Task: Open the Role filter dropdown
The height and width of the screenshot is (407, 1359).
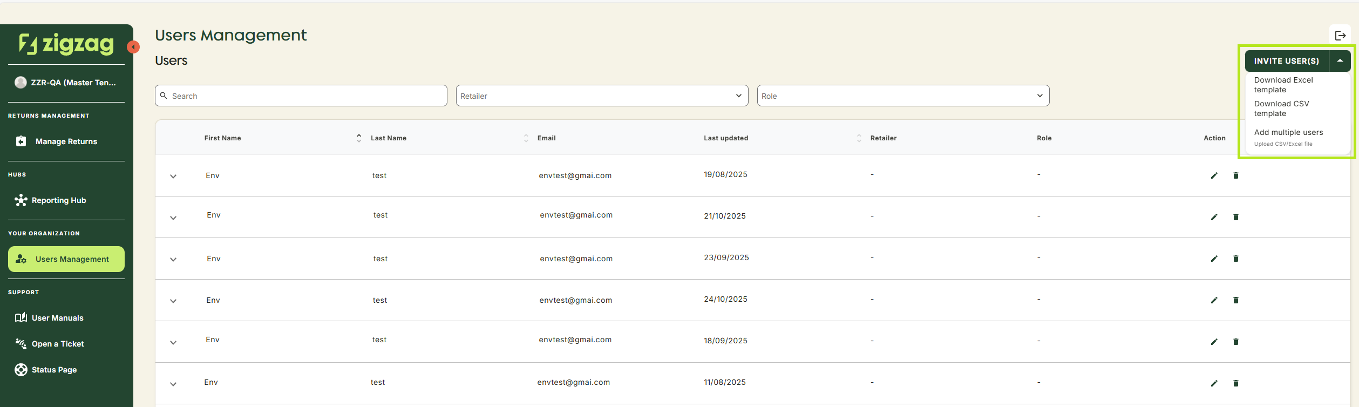Action: point(903,96)
